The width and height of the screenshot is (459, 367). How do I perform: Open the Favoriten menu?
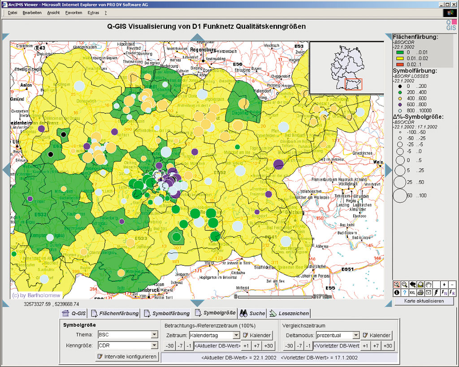[74, 13]
